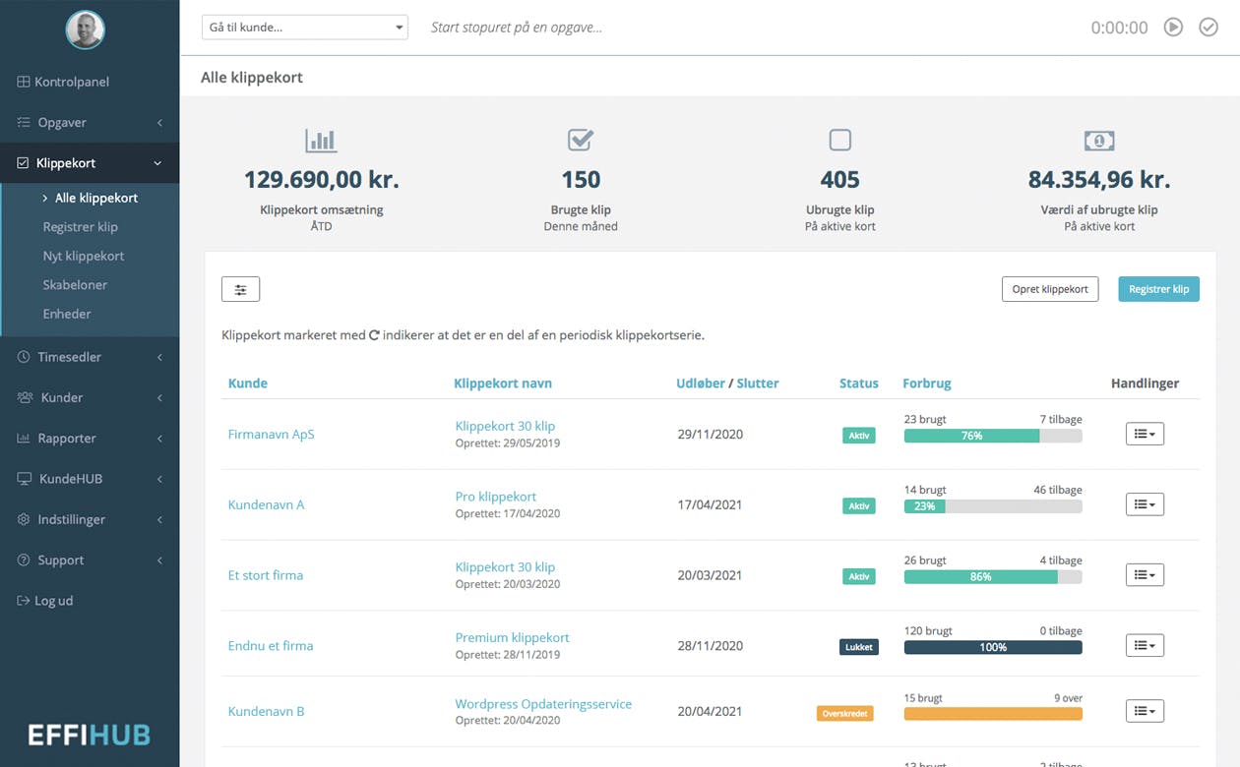Screen dimensions: 1240x767
Task: Click the empty box icon above Ubrugte klip
Action: coord(839,141)
